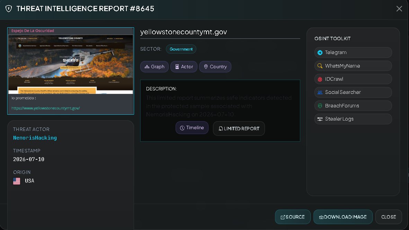Click the Yellowstone County Sheriff screenshot thumbnail
Image resolution: width=409 pixels, height=230 pixels.
pos(71,64)
